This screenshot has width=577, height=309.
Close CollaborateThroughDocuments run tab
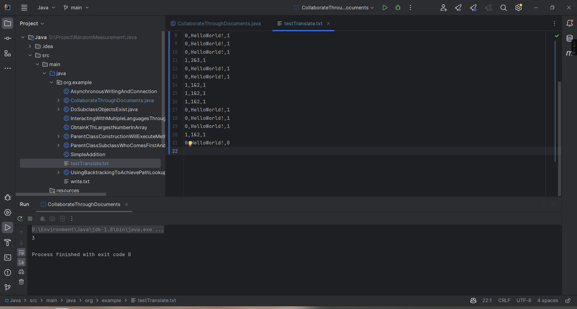(x=127, y=204)
